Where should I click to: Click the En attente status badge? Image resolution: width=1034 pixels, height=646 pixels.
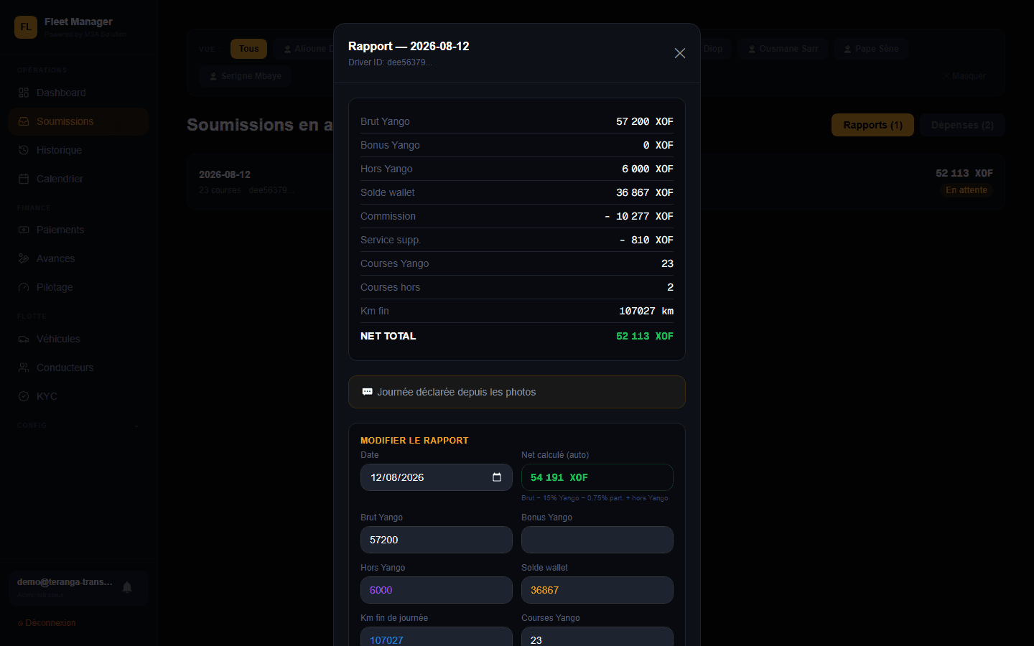coord(967,190)
